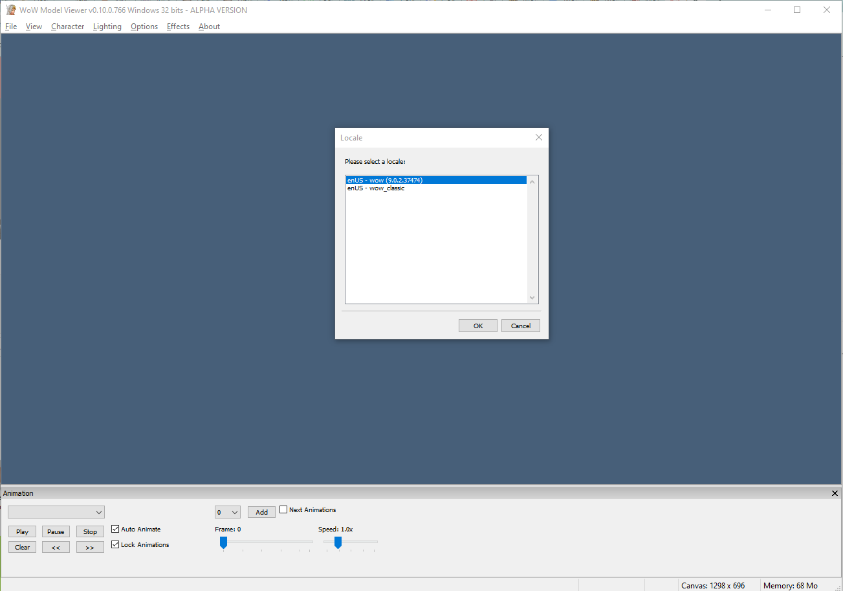Open the Character menu
Screen dimensions: 843x591
(x=67, y=27)
